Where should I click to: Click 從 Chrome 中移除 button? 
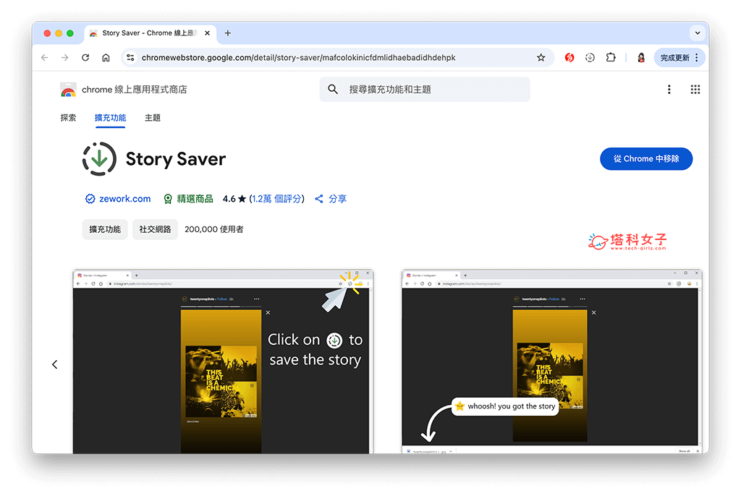point(646,159)
